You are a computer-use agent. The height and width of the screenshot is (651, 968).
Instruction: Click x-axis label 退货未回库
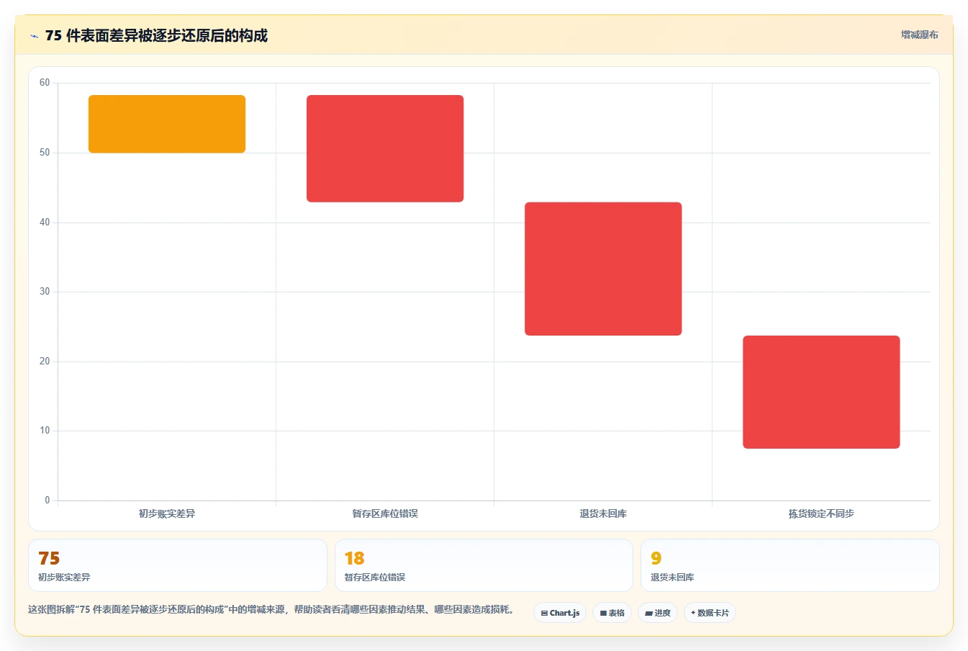(x=603, y=513)
